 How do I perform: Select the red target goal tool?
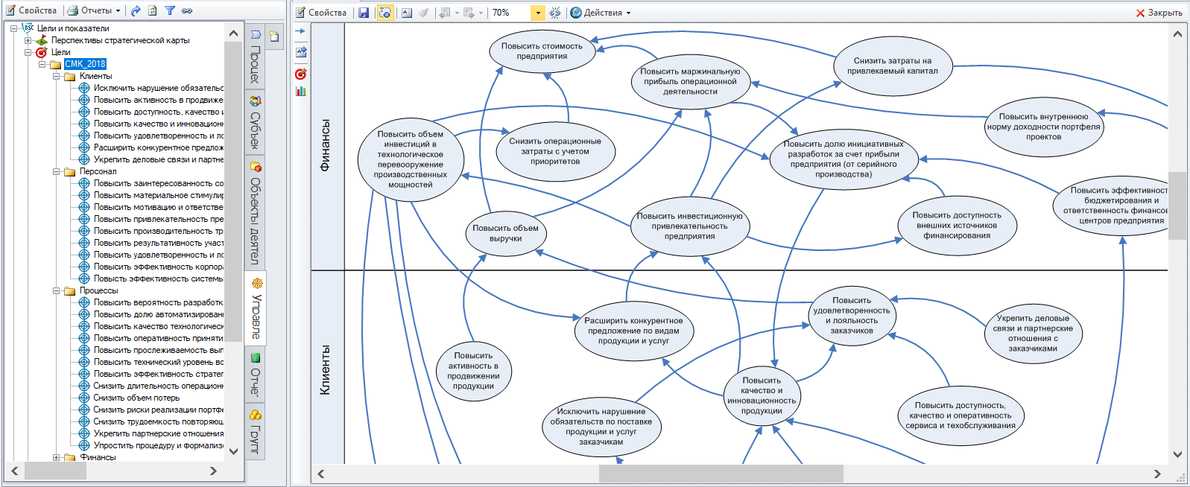click(x=301, y=74)
